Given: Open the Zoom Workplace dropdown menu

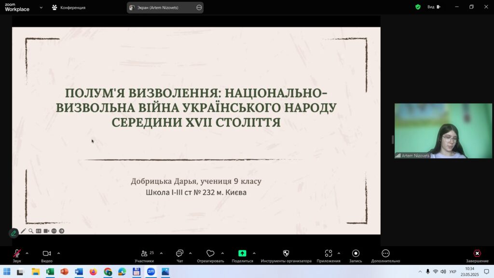Looking at the screenshot, I should click(x=41, y=8).
